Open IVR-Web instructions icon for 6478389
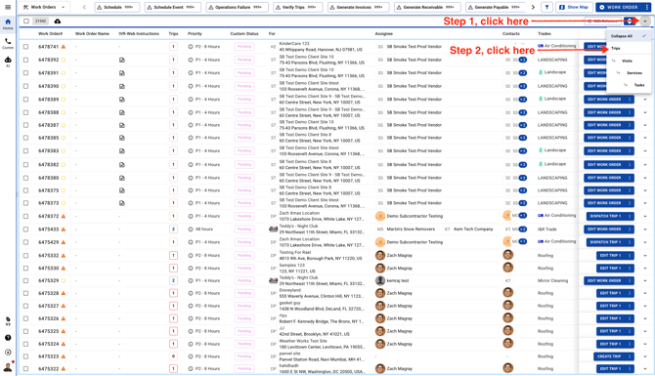This screenshot has width=655, height=376. pyautogui.click(x=121, y=100)
